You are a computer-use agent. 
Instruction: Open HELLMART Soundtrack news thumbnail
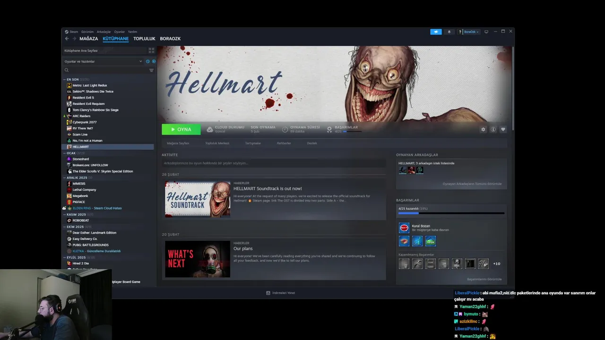198,199
